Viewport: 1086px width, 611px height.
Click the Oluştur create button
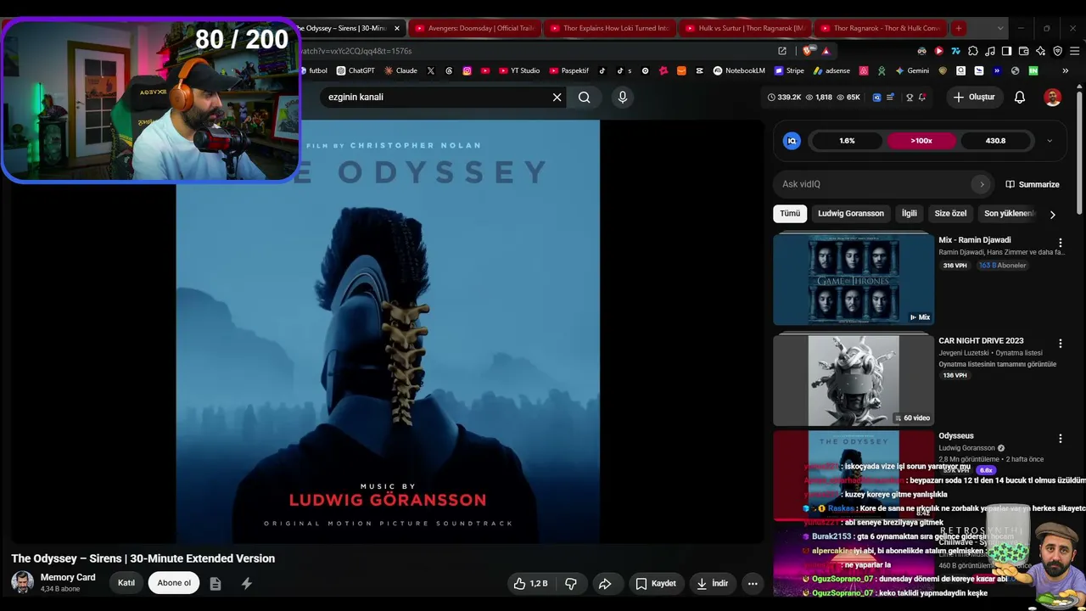coord(973,97)
